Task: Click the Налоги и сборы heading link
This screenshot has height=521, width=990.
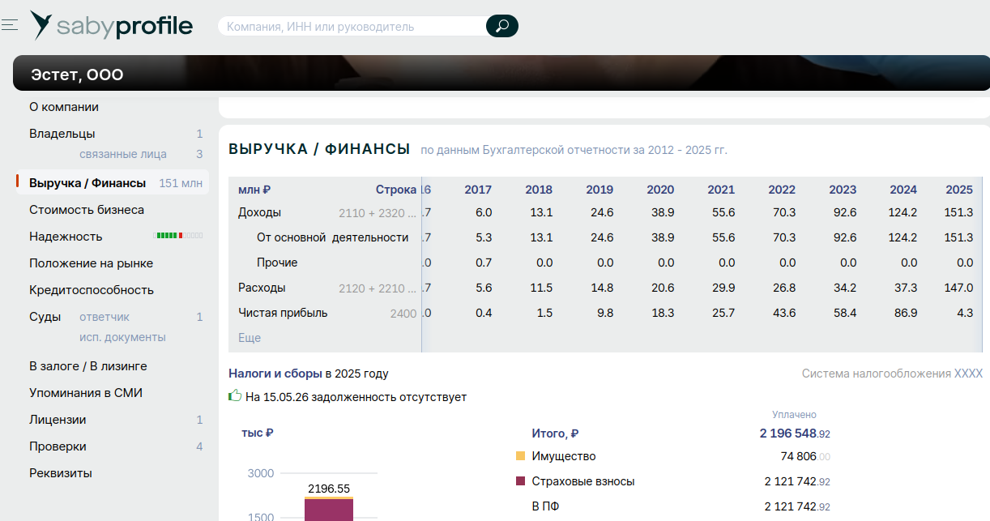Action: pyautogui.click(x=275, y=374)
